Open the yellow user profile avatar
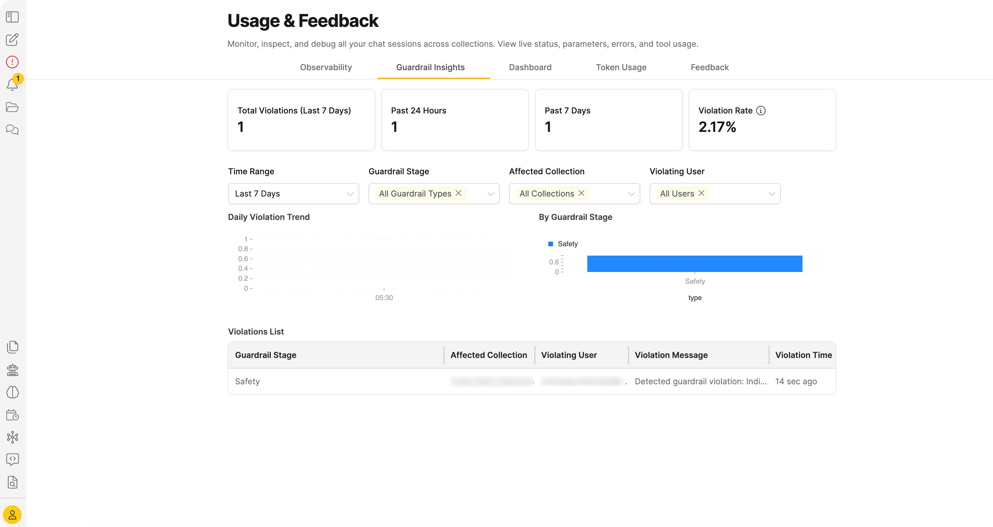The width and height of the screenshot is (993, 527). click(x=12, y=515)
